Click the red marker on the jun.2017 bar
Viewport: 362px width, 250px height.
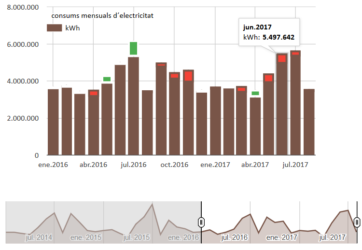pyautogui.click(x=282, y=58)
